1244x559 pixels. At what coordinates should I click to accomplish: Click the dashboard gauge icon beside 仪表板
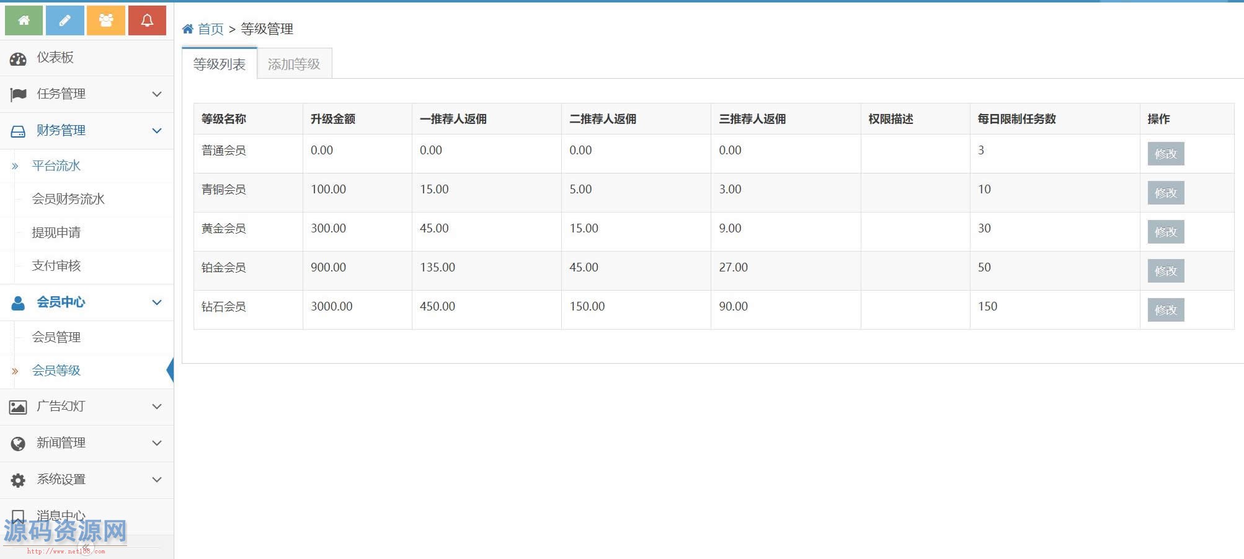point(18,59)
